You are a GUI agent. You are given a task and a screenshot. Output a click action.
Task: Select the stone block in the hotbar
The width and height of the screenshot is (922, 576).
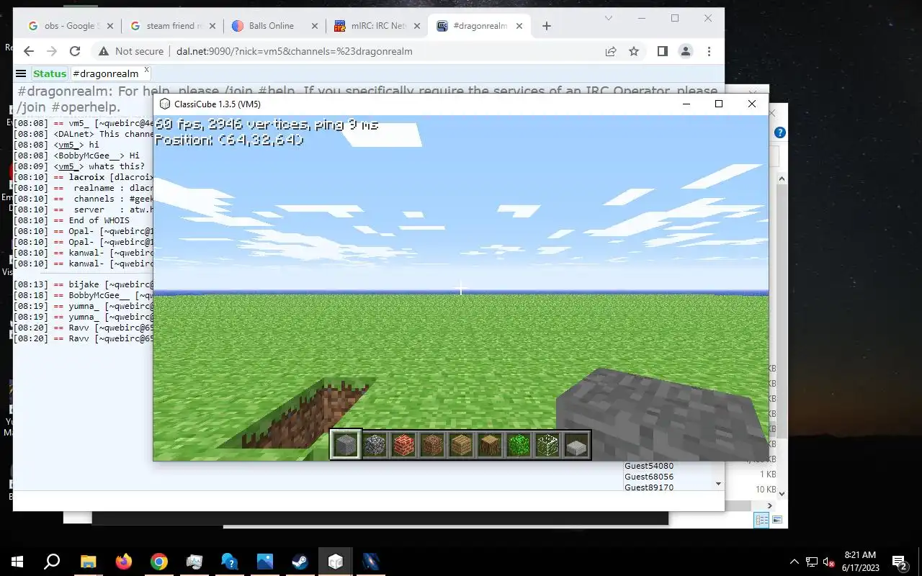pyautogui.click(x=346, y=445)
